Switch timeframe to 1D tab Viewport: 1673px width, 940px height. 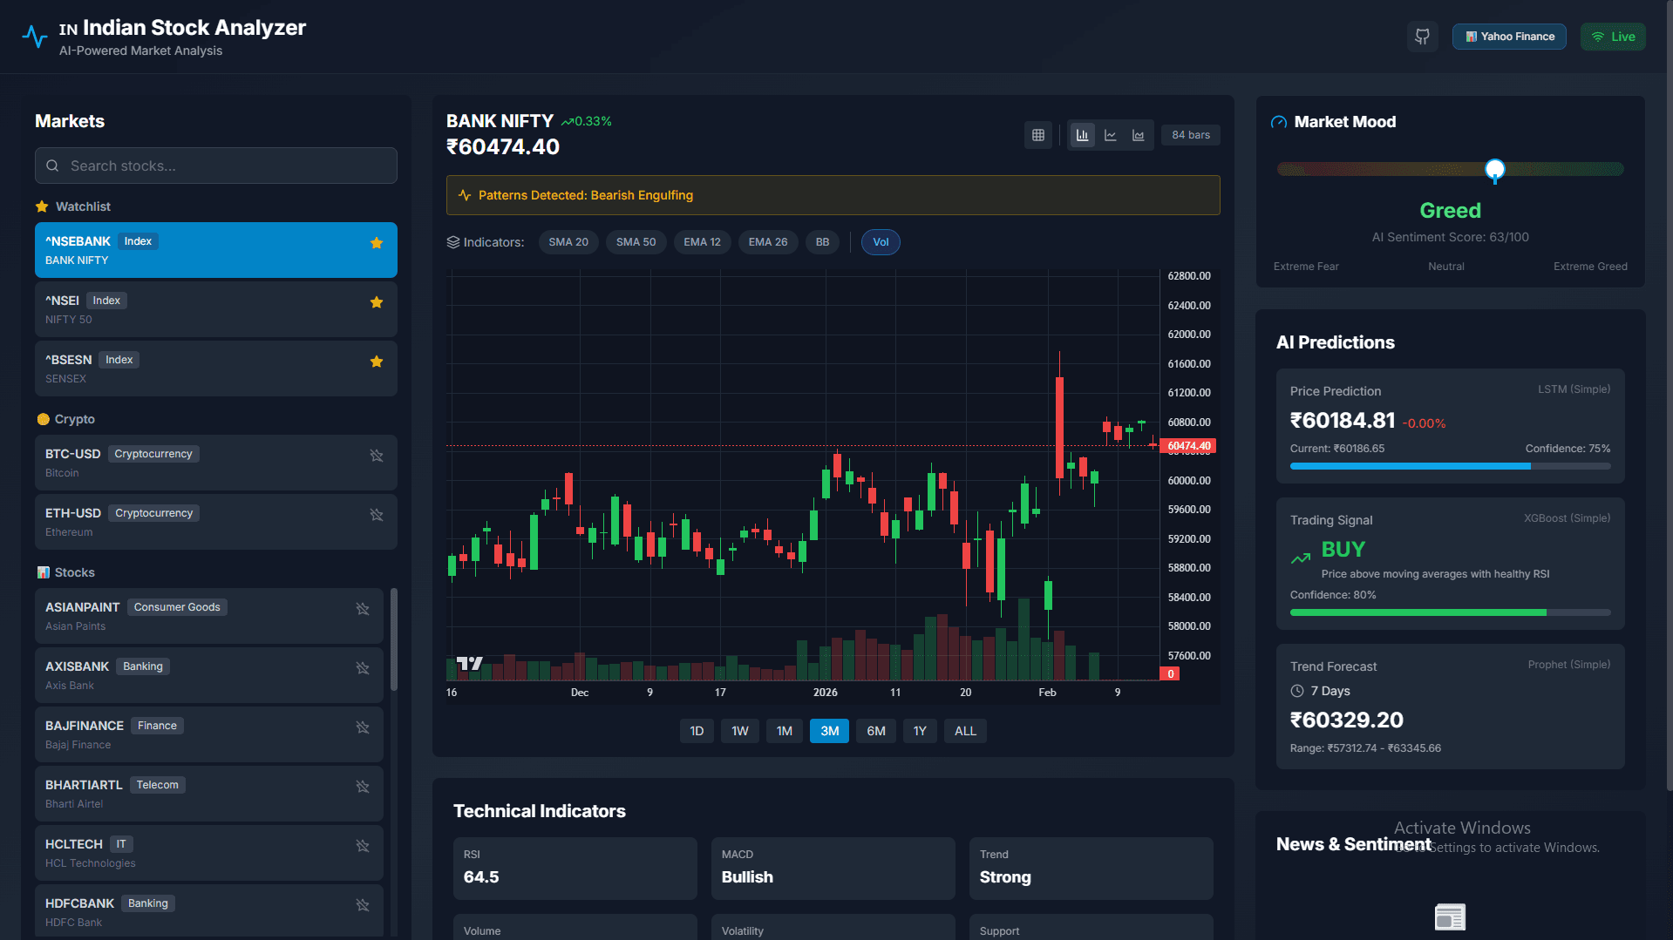(697, 730)
